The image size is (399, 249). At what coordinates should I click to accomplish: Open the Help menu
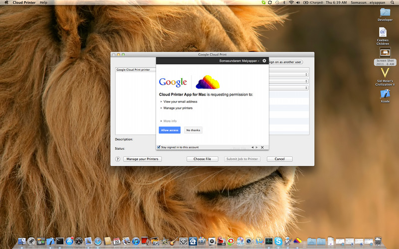click(44, 2)
